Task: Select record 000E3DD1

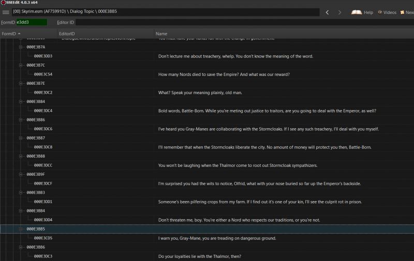Action: pos(43,202)
